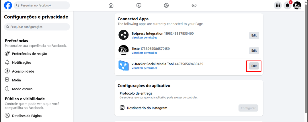Go to the Home feed icon

[x=111, y=5]
